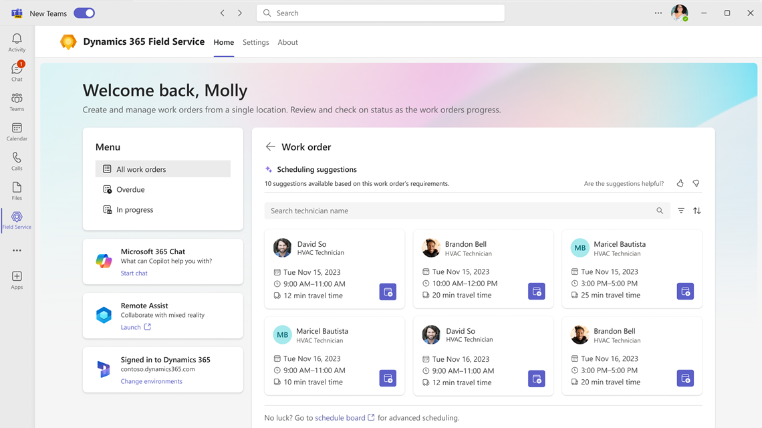Switch to the Settings tab
Viewport: 762px width, 428px height.
click(255, 42)
